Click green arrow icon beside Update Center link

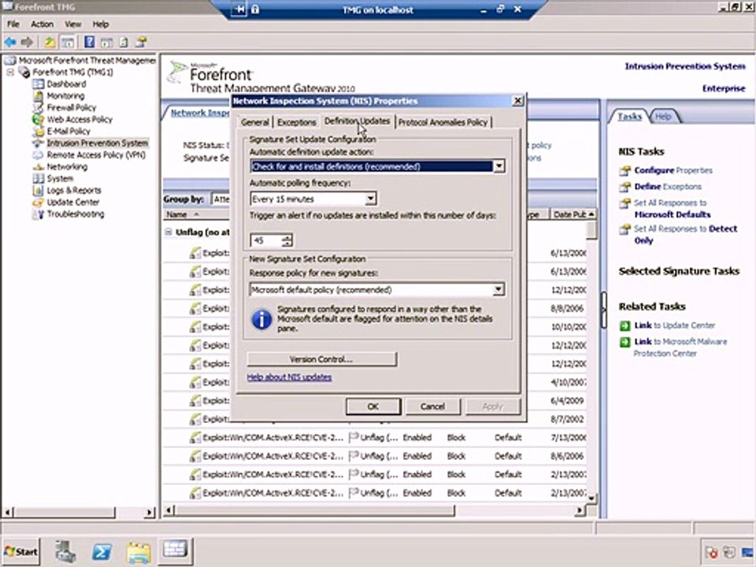tap(624, 326)
